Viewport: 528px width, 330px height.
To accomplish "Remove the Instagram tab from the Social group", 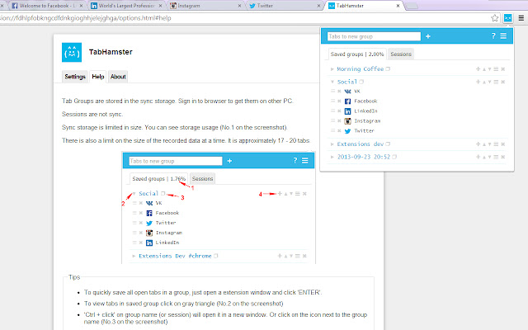I will pyautogui.click(x=339, y=121).
